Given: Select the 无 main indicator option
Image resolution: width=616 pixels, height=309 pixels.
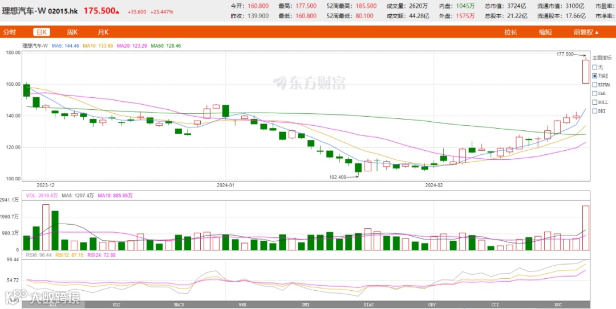Looking at the screenshot, I should pyautogui.click(x=597, y=67).
